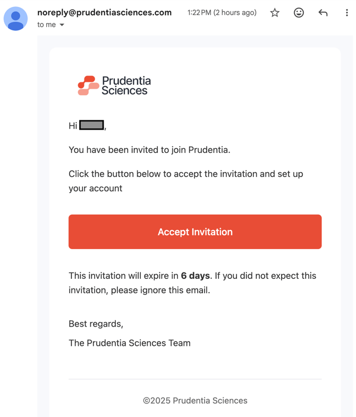The height and width of the screenshot is (417, 356).
Task: Star this email message
Action: 275,13
